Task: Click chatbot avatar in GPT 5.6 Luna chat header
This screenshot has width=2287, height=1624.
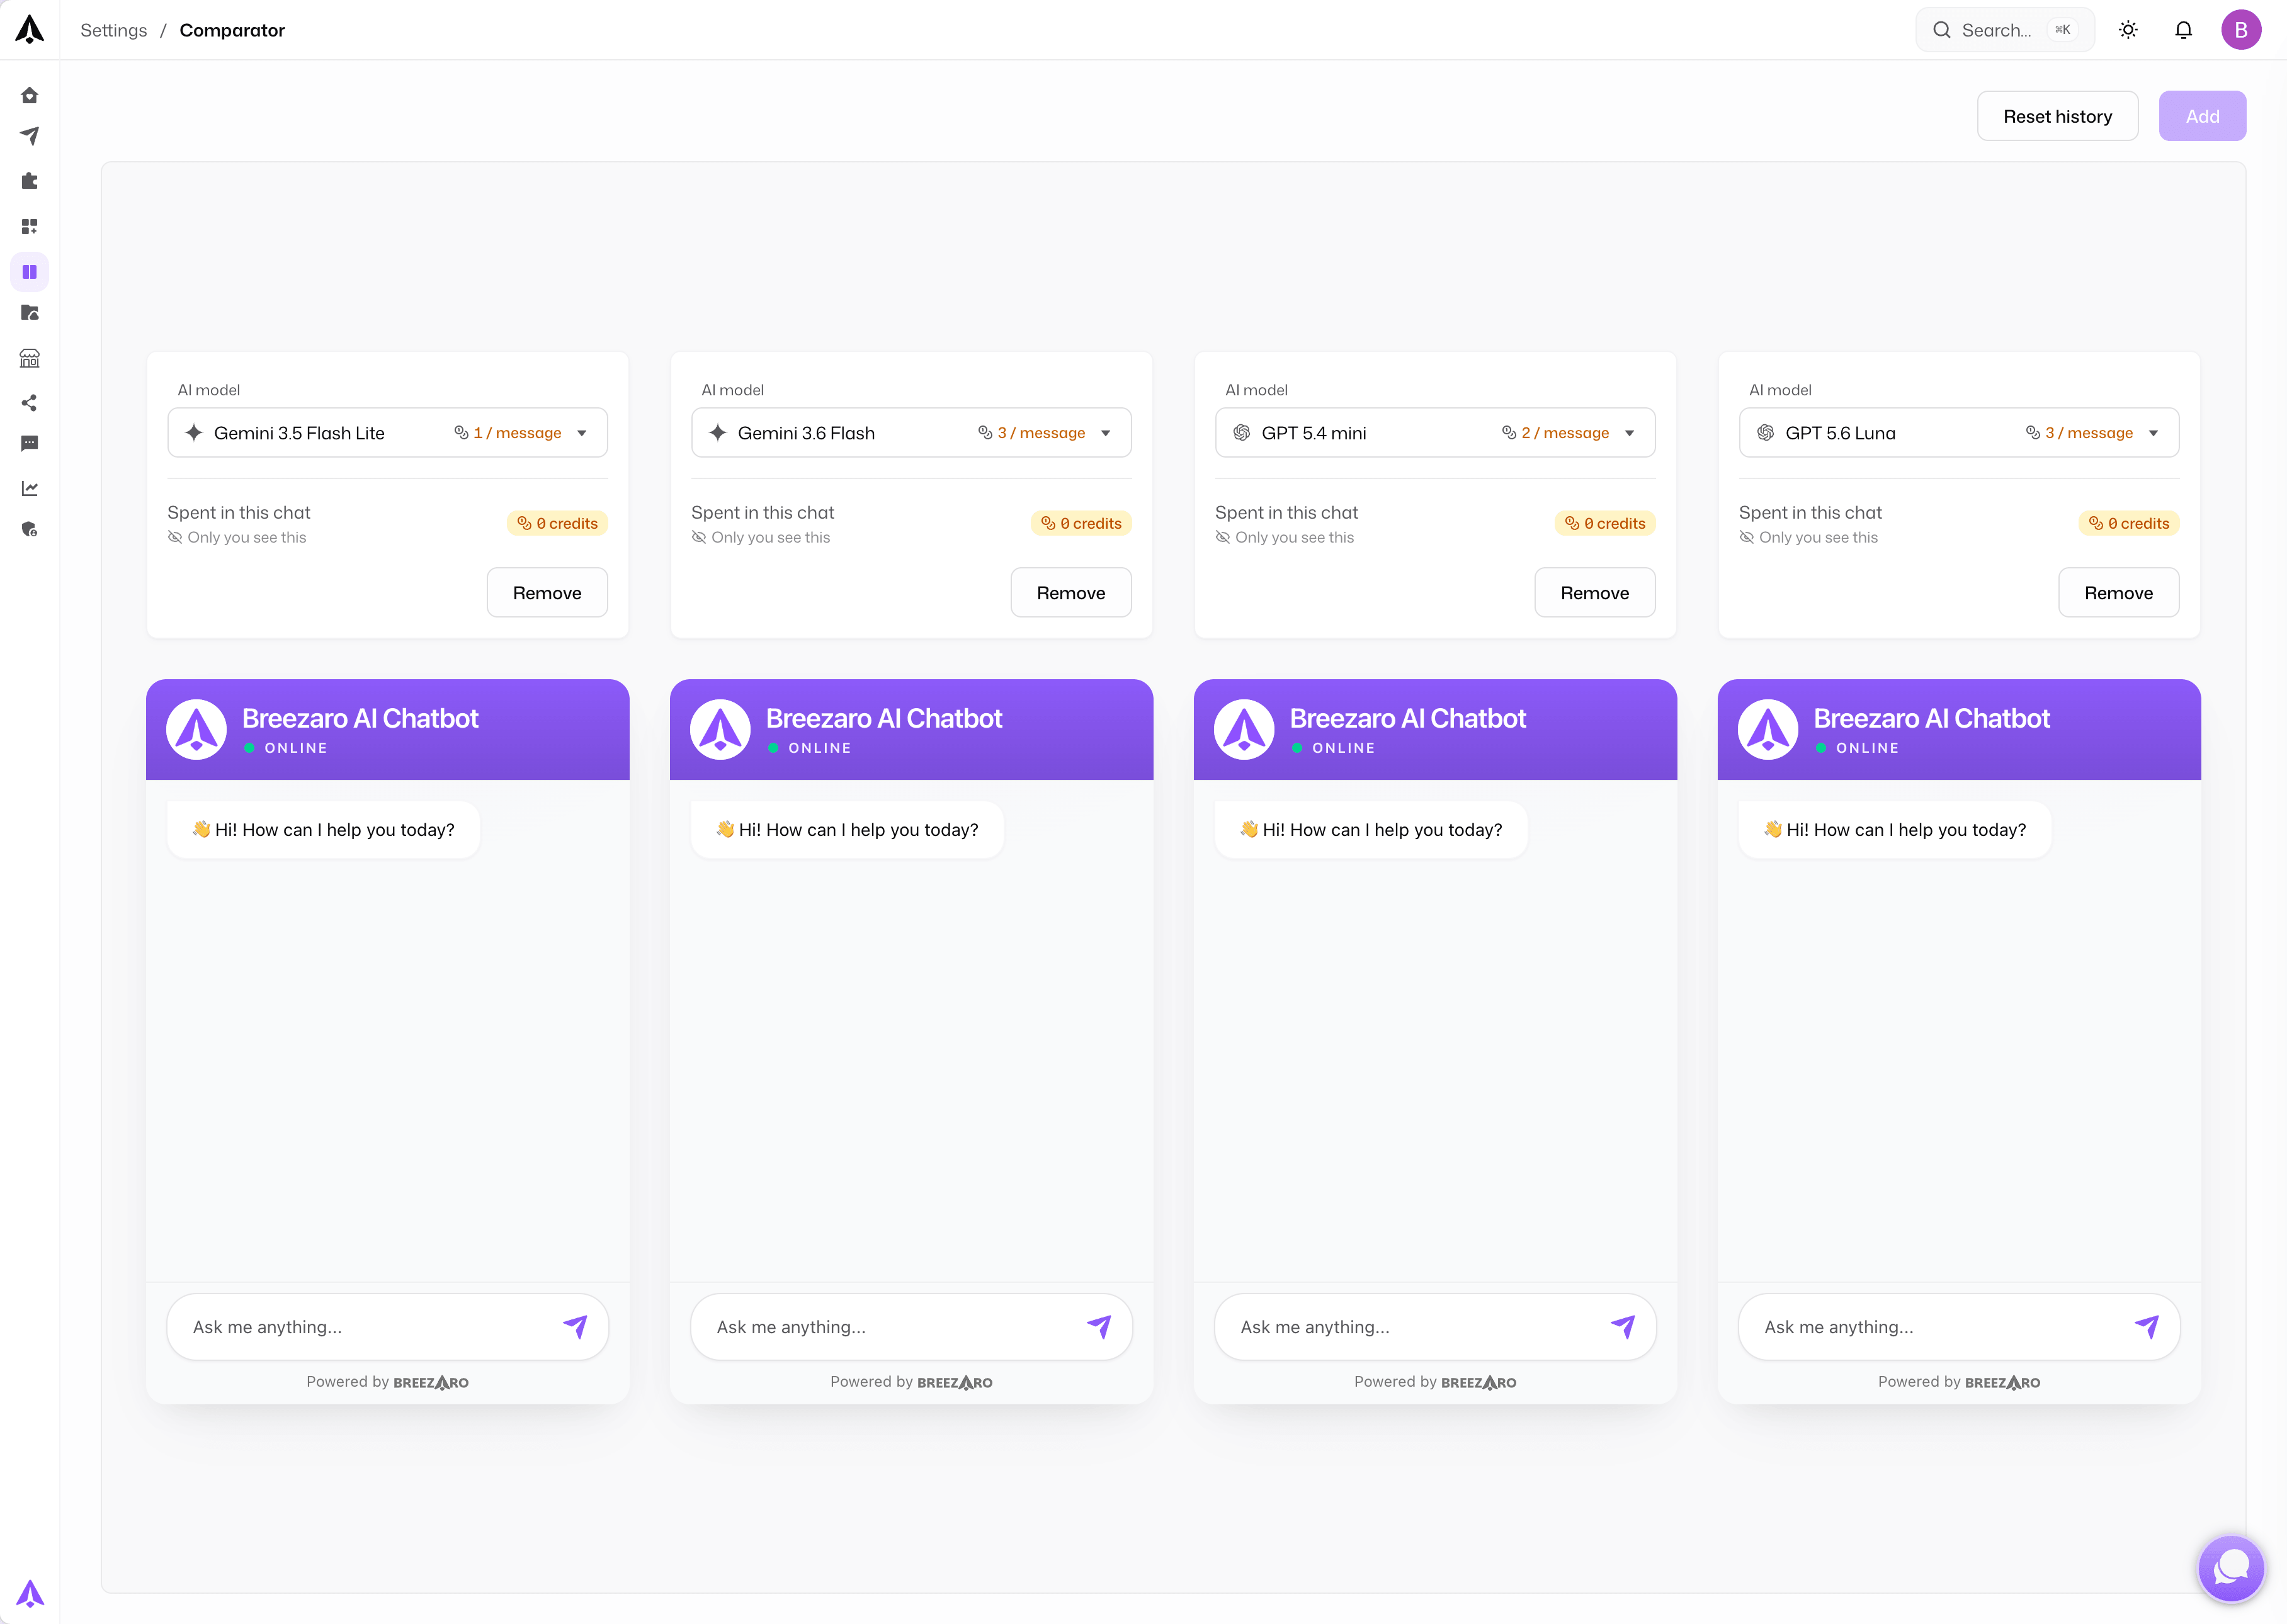Action: pos(1768,729)
